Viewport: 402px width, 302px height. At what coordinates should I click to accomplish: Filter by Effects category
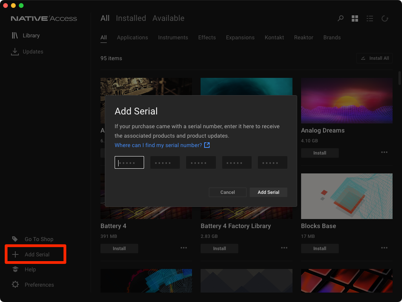[207, 37]
